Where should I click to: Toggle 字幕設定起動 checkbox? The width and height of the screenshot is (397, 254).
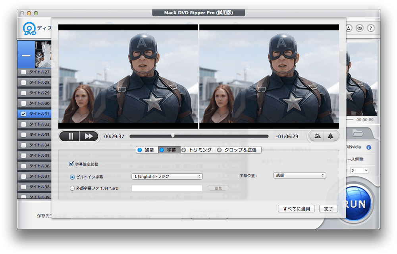(71, 164)
